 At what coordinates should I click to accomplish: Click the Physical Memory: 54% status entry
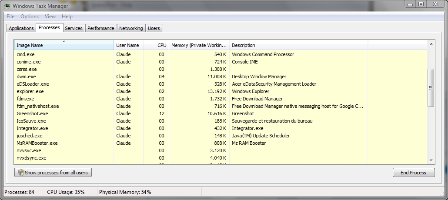pos(125,192)
